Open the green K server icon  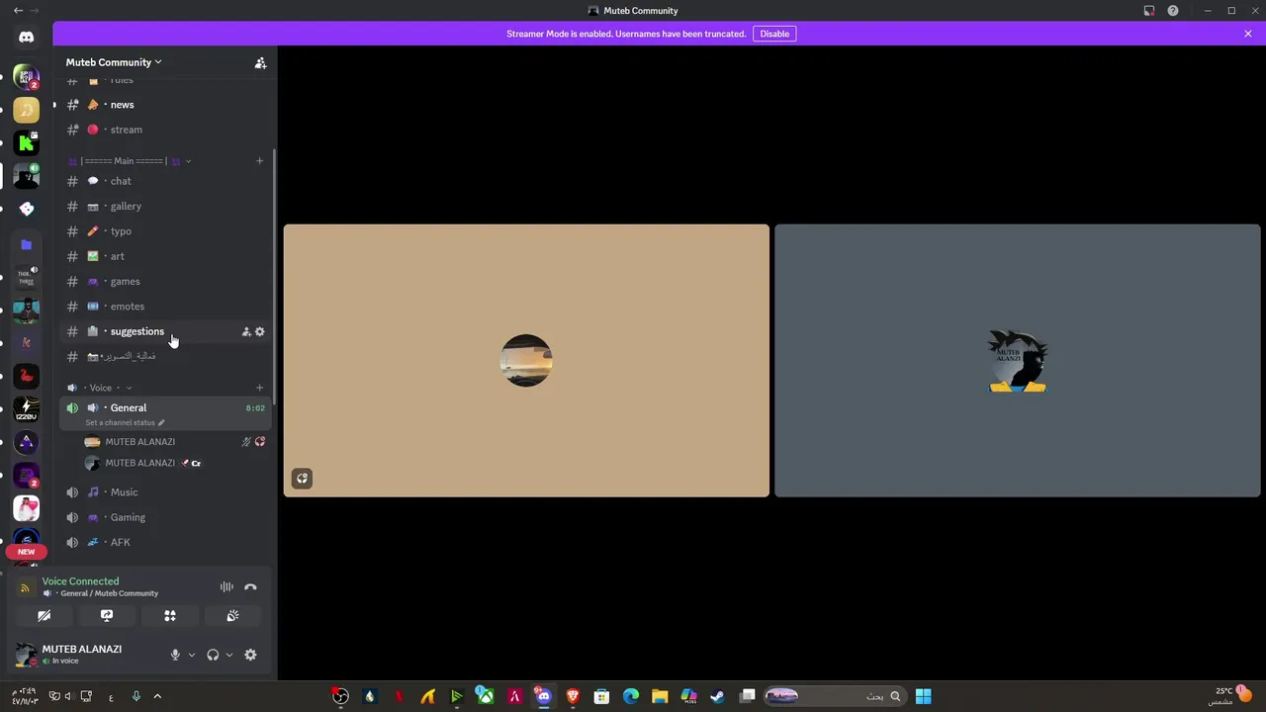coord(27,143)
